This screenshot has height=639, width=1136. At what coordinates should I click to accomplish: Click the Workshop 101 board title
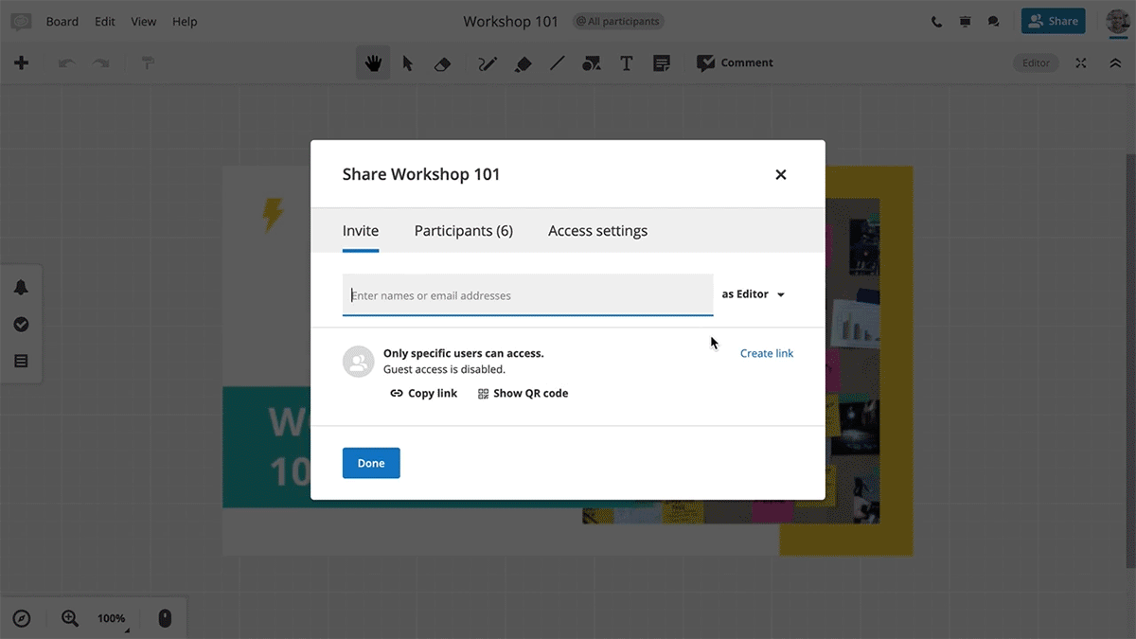511,21
